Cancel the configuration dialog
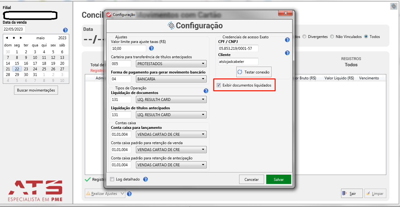Viewport: 400px width, 207px height. (252, 180)
